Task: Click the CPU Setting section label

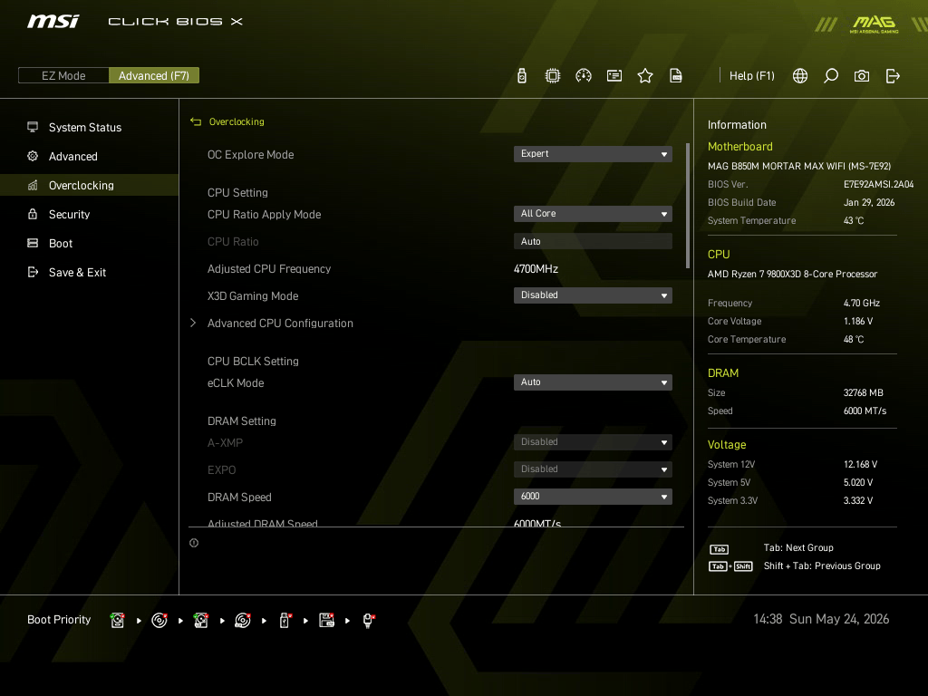Action: pyautogui.click(x=237, y=192)
